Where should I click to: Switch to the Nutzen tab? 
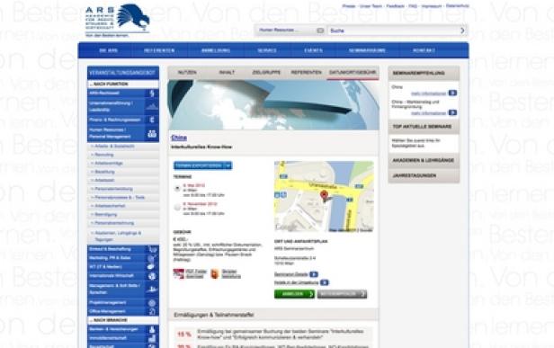click(187, 73)
